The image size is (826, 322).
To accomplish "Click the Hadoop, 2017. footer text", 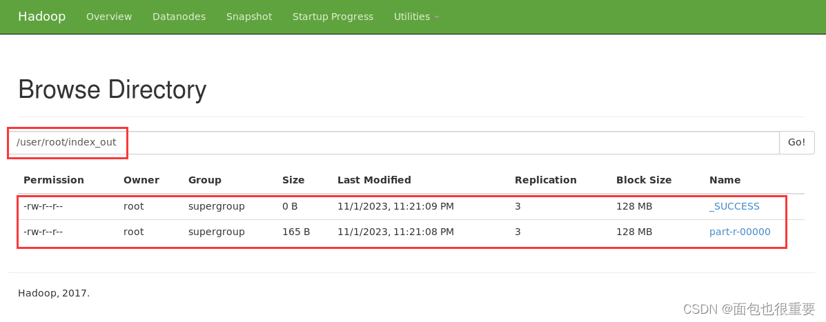I will click(54, 293).
